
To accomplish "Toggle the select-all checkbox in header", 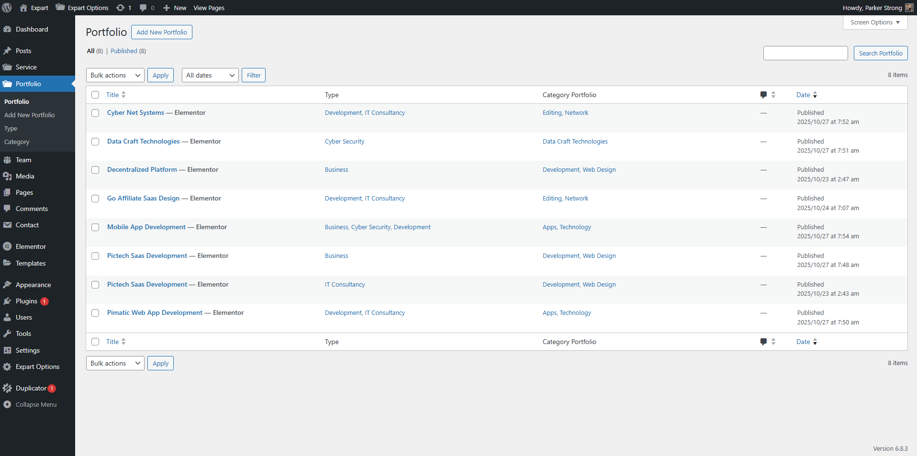I will 95,95.
